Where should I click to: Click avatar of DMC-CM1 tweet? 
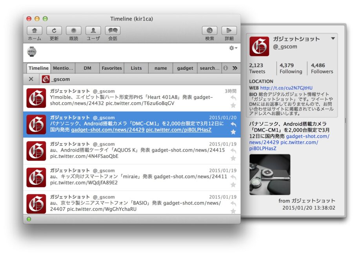click(36, 124)
